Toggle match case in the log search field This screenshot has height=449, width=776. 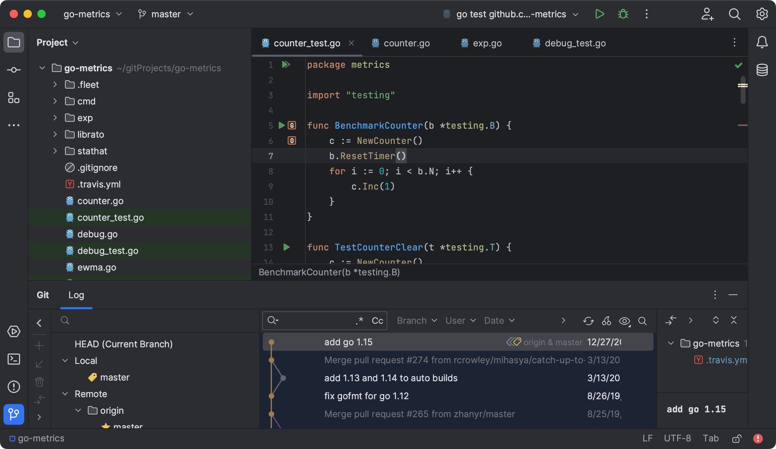click(376, 321)
